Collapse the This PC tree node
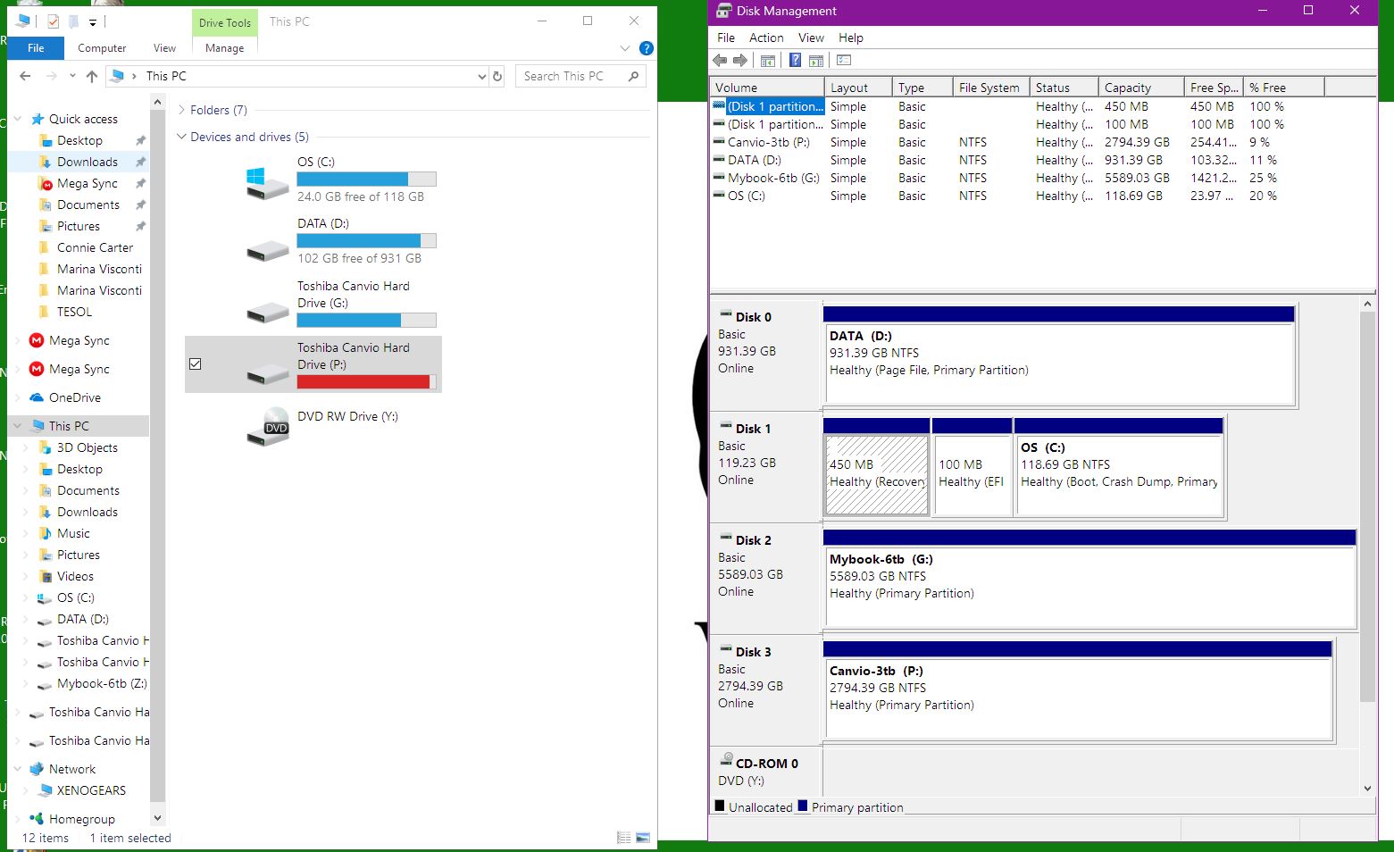 click(17, 426)
